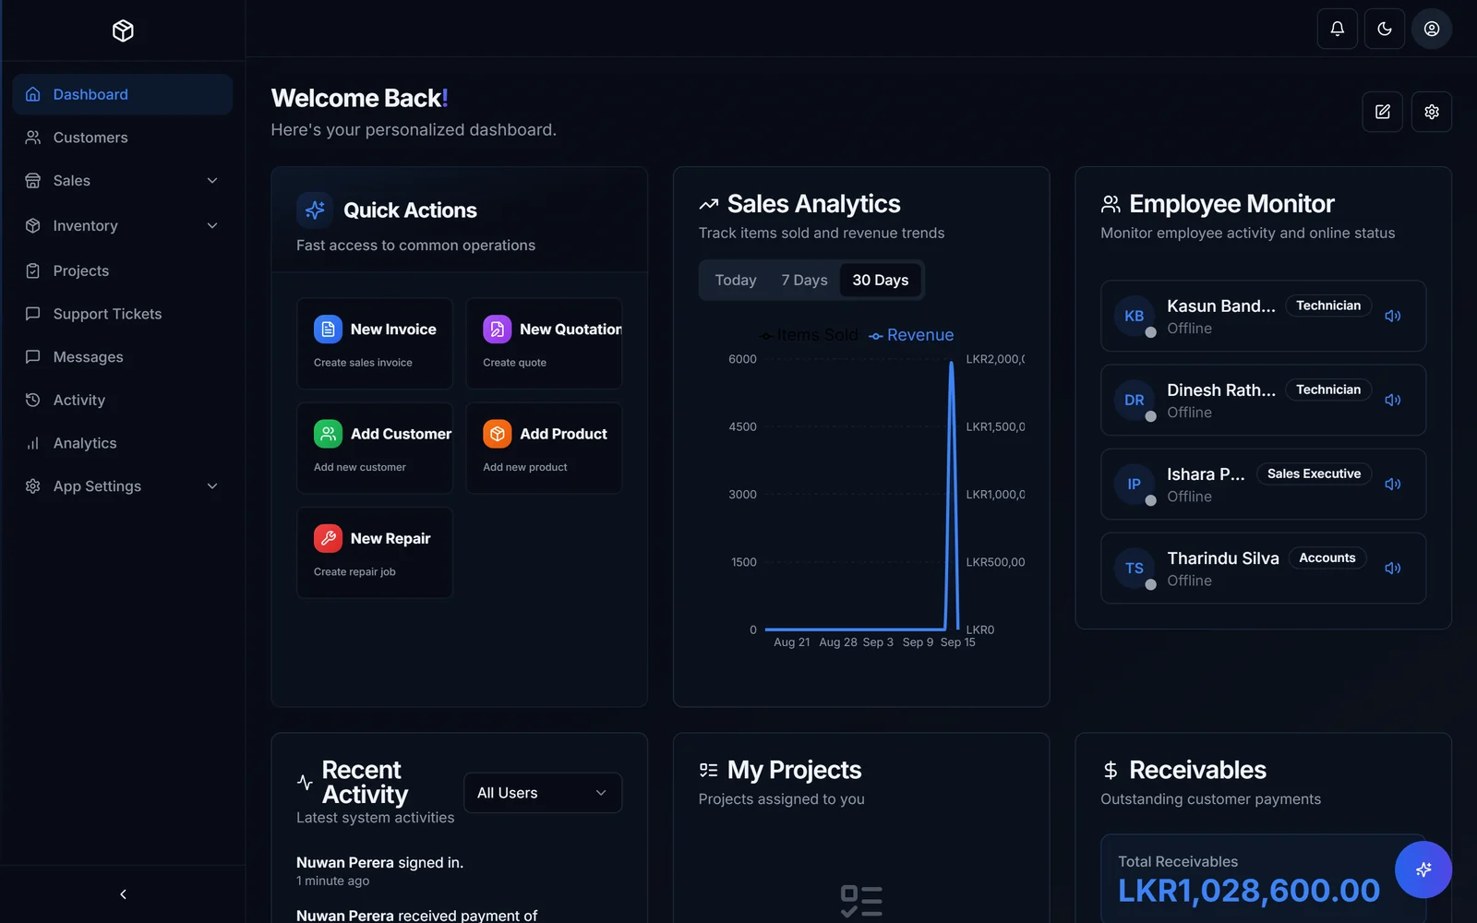Click the Create sales invoice text

tap(363, 363)
